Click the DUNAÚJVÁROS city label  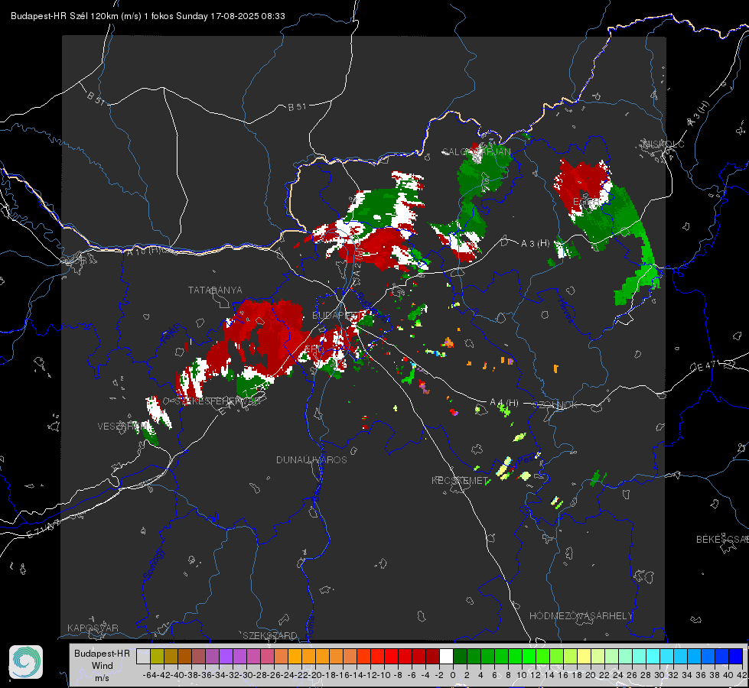pyautogui.click(x=311, y=459)
